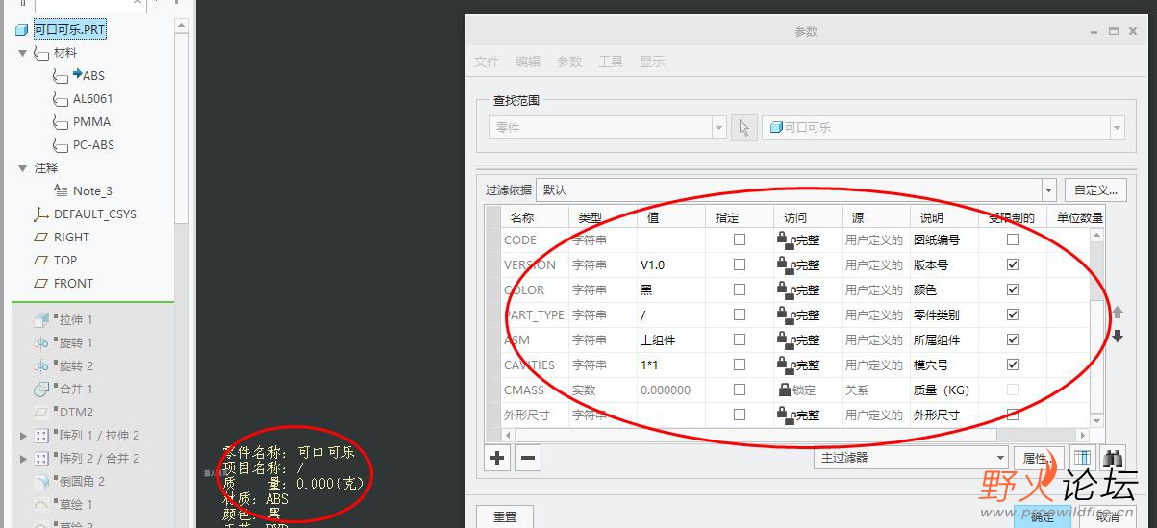Click the 取消 button
This screenshot has width=1157, height=528.
(1108, 516)
